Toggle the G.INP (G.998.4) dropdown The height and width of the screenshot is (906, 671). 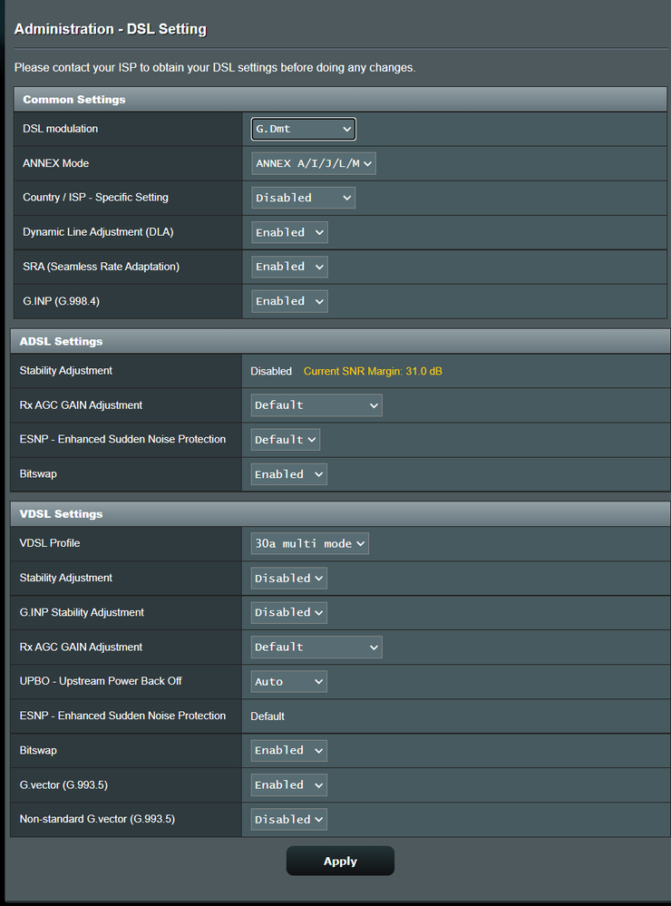click(x=289, y=301)
